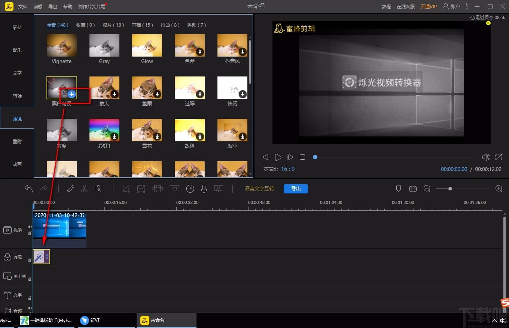Open the microphone voice-over recording tool
This screenshot has width=509, height=328.
204,189
